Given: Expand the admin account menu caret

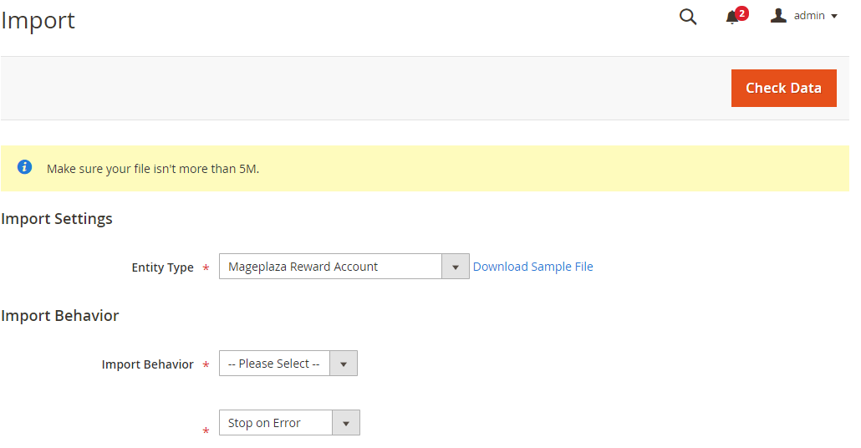Looking at the screenshot, I should click(x=834, y=17).
